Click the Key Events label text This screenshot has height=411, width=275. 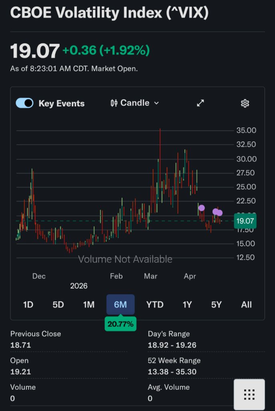tap(61, 104)
